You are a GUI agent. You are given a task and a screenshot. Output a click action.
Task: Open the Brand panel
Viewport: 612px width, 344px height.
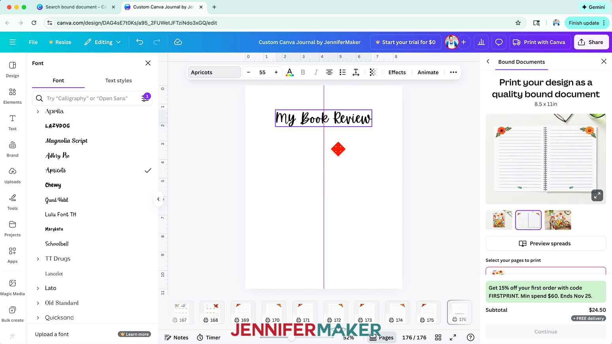point(12,149)
